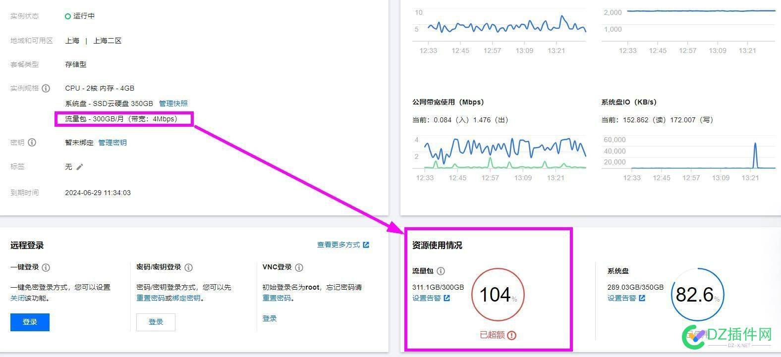Click the 82.6% system disk gauge

click(697, 295)
